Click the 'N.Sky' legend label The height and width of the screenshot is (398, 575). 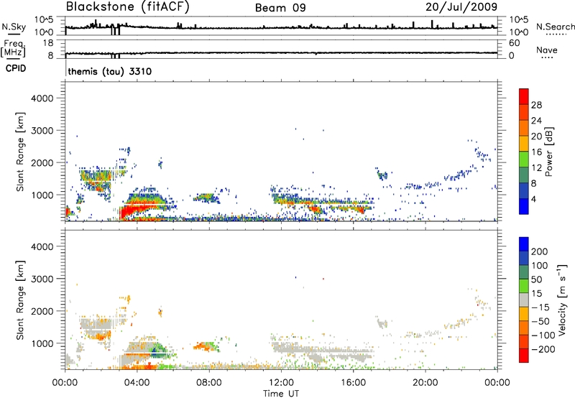pos(14,27)
